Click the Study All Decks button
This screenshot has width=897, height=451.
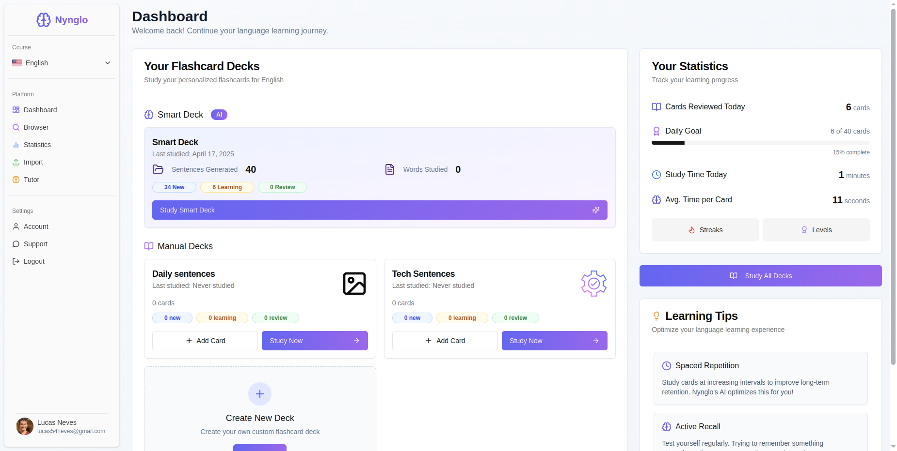click(x=761, y=276)
